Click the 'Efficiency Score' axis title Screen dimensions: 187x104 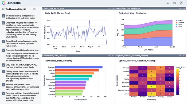(80, 99)
